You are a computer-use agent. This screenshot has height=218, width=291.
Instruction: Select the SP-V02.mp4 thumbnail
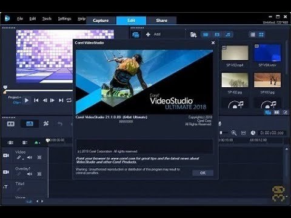pos(235,53)
